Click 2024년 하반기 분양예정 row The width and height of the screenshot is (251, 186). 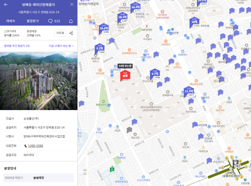tap(39, 178)
